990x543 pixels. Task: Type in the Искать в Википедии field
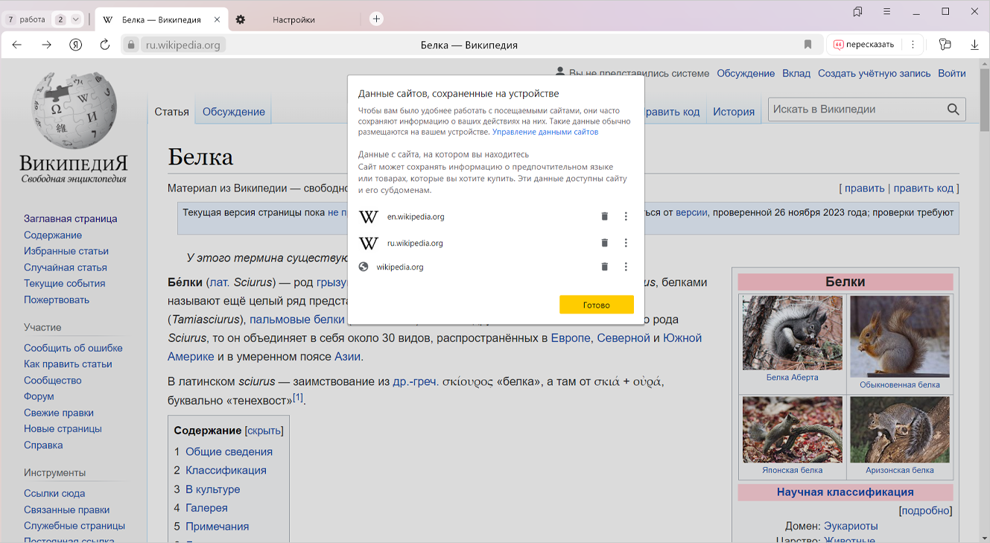(855, 109)
